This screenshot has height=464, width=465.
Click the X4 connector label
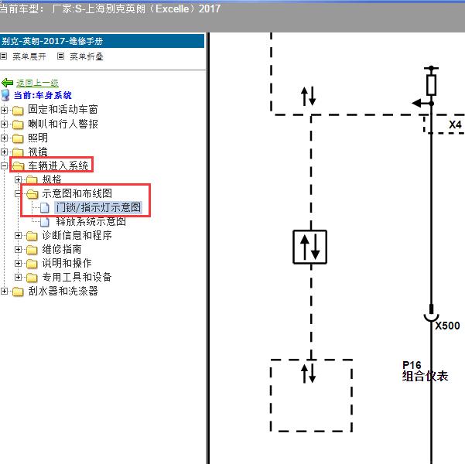[455, 125]
